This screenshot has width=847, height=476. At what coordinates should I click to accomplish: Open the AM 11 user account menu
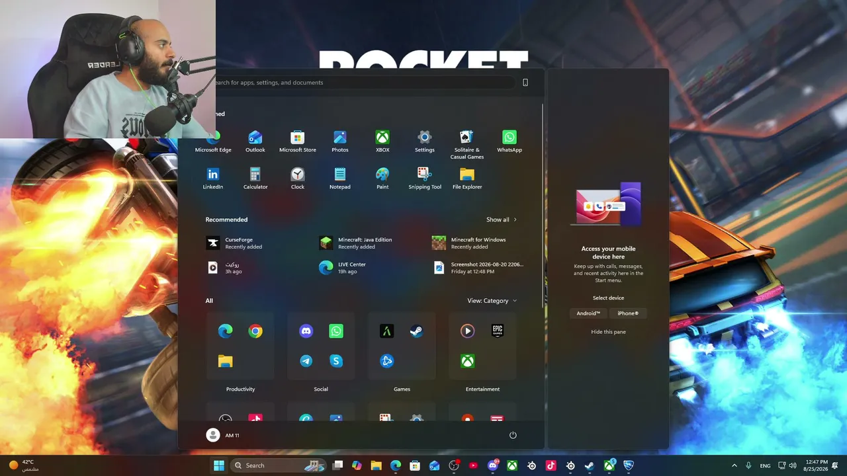[223, 435]
